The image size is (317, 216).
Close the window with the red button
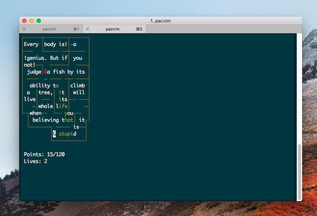[x=24, y=21]
